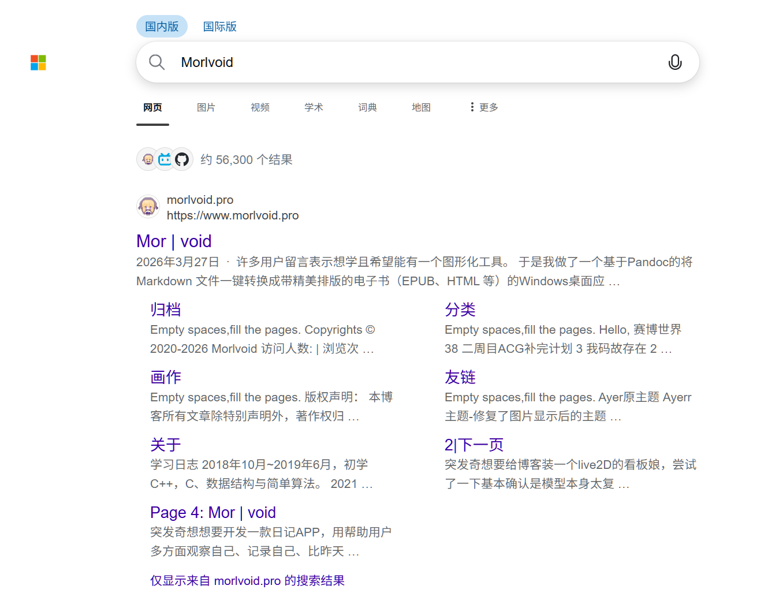Click the GitHub icon beside result count
Screen dimensions: 779x604
[182, 159]
